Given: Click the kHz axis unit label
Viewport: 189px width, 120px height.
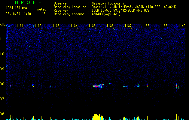Looking at the screenshot, I should pos(3,24).
